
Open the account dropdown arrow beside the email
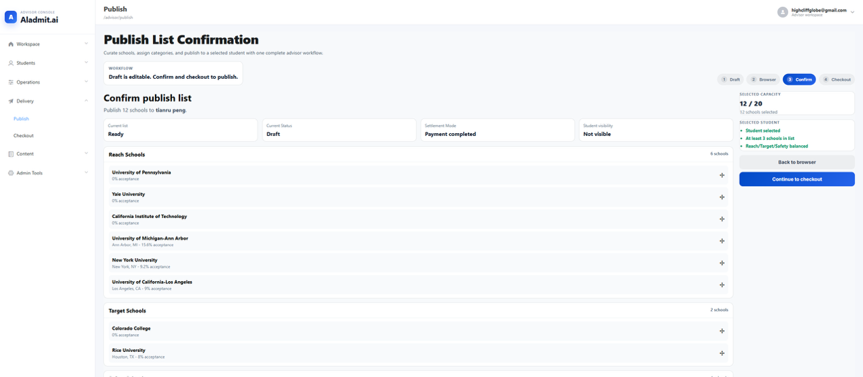click(852, 12)
